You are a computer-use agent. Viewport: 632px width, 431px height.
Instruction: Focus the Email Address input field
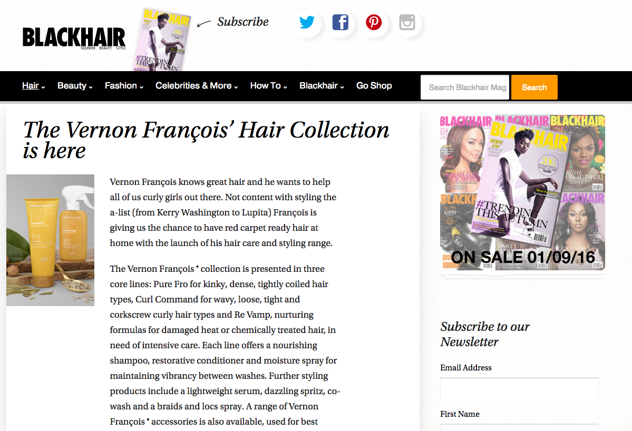[x=519, y=389]
